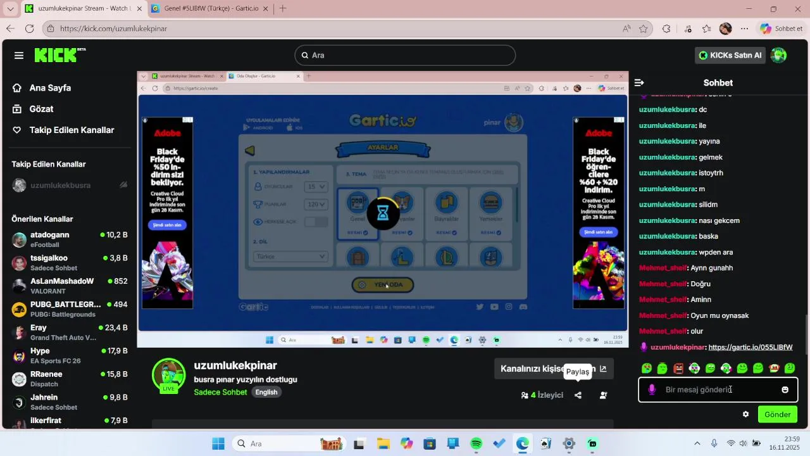
Task: Open the moderator tools icon beside share
Action: pos(603,395)
